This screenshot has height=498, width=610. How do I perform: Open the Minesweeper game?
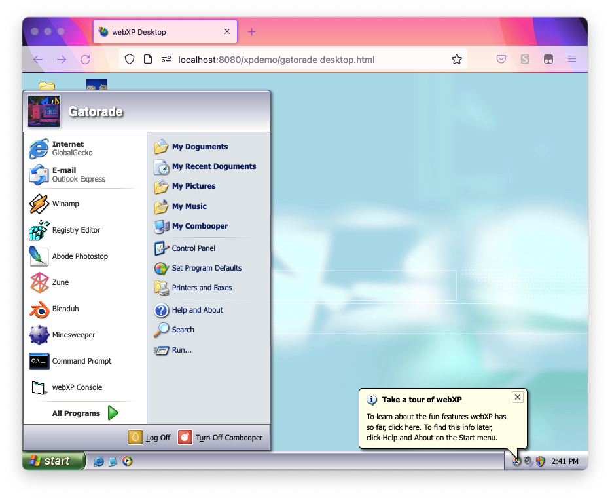[x=73, y=335]
